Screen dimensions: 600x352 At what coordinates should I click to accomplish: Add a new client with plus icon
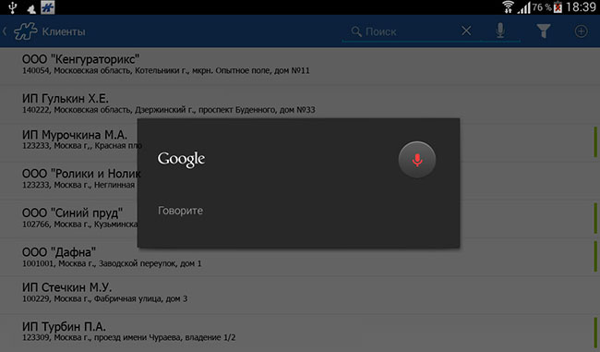(581, 31)
